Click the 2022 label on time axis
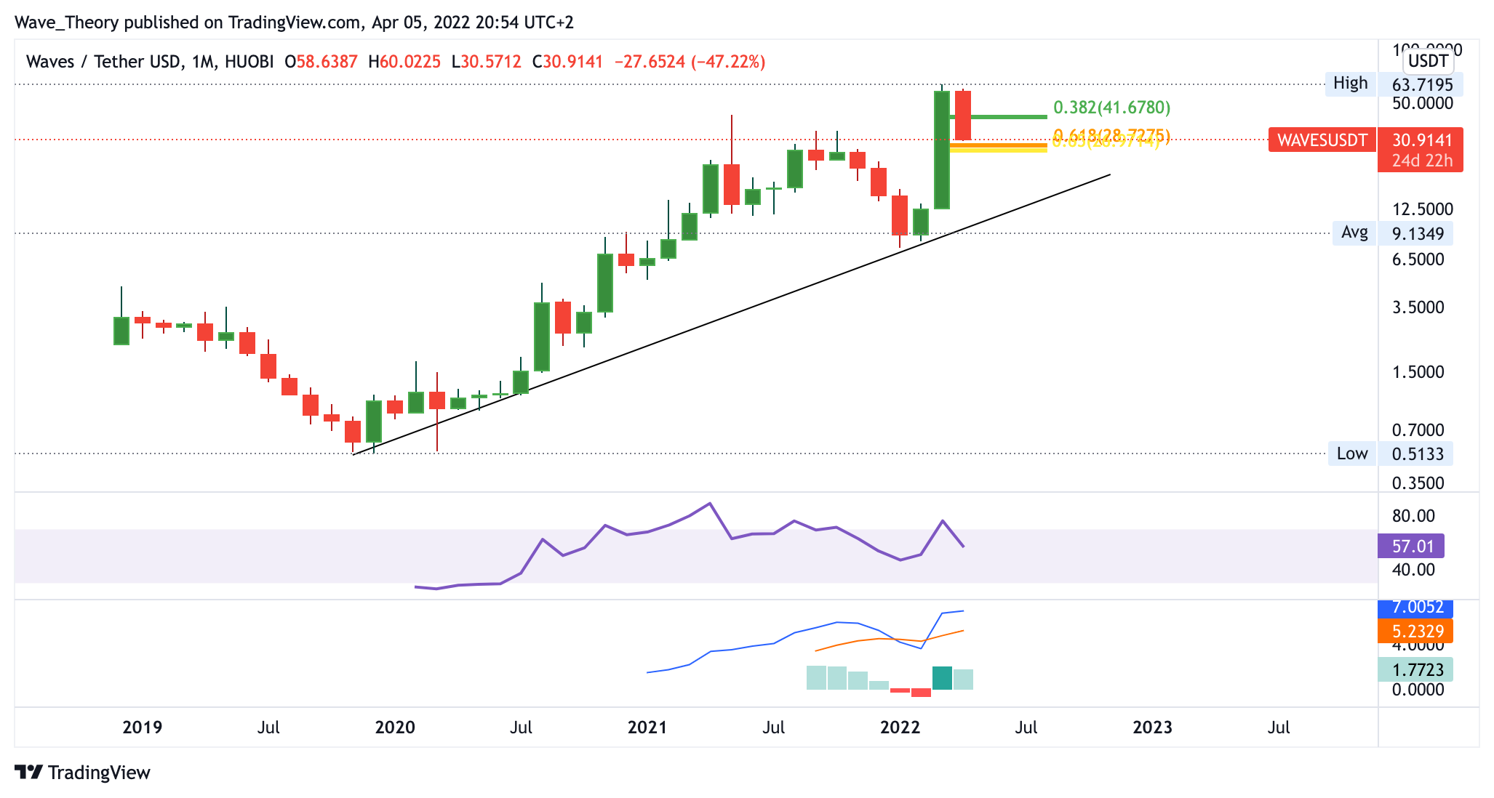The height and width of the screenshot is (798, 1494). 900,728
